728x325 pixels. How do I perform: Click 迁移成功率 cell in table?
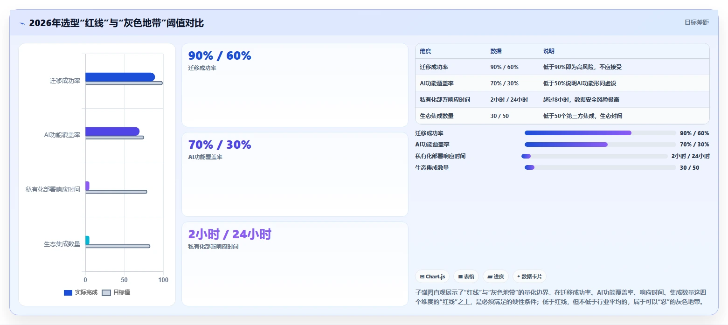click(434, 67)
